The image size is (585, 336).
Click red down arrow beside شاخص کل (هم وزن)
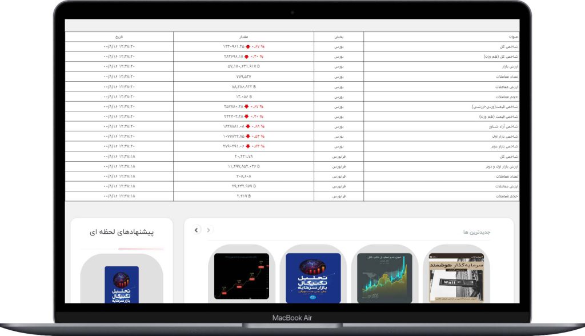pos(248,57)
